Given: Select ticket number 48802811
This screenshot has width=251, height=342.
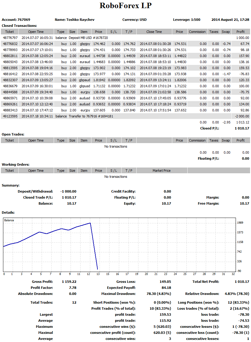Looking at the screenshot, I should (x=10, y=56).
